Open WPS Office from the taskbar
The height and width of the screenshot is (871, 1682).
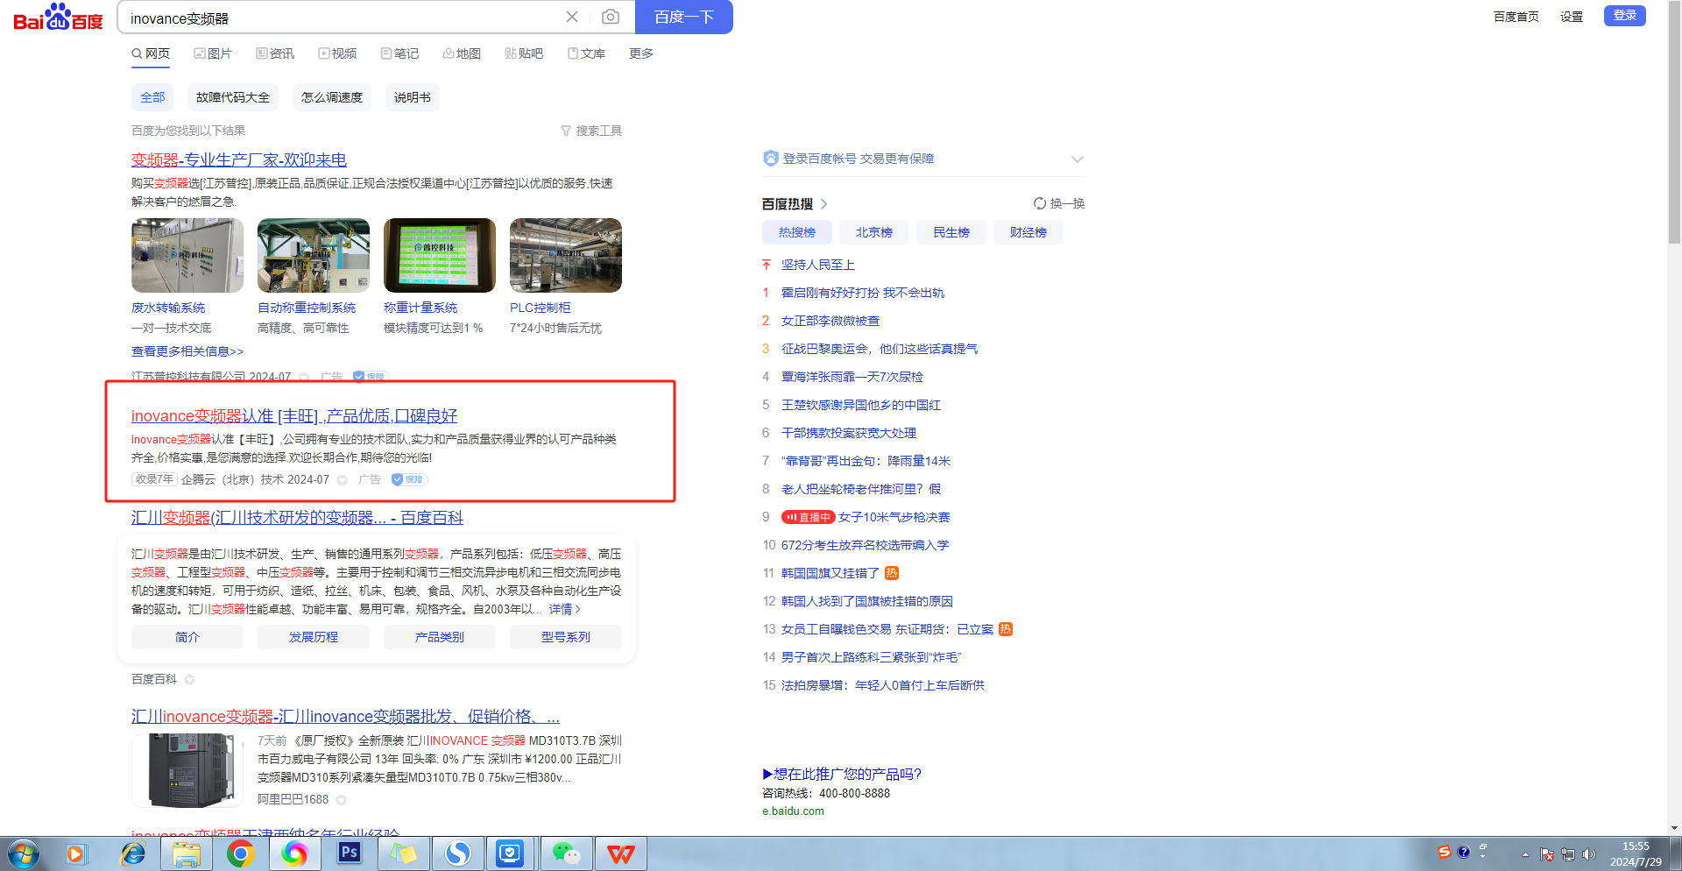[620, 853]
